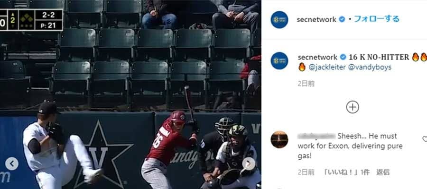Open blurred commenter username
Screen dimensions: 427x189
tap(316, 136)
